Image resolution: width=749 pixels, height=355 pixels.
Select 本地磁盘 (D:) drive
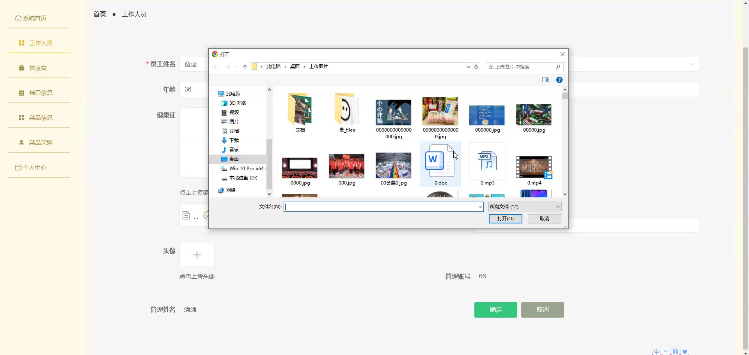coord(240,178)
